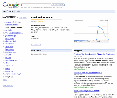
Task: Click the http://politicalmavens.com URL text
Action: coord(83,87)
